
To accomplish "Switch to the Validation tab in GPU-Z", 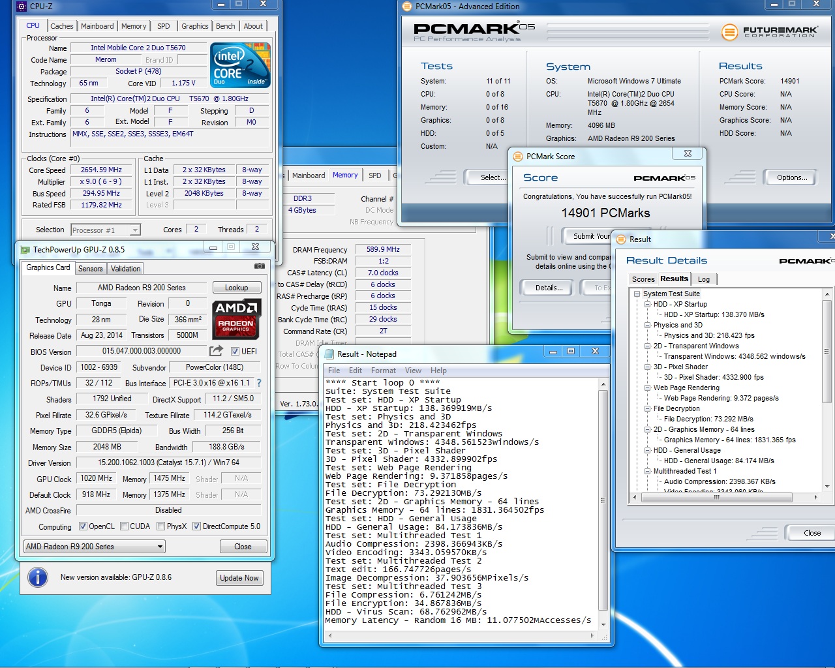I will pyautogui.click(x=125, y=269).
